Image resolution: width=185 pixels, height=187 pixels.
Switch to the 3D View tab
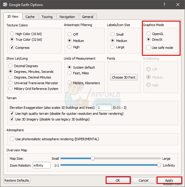pos(13,16)
